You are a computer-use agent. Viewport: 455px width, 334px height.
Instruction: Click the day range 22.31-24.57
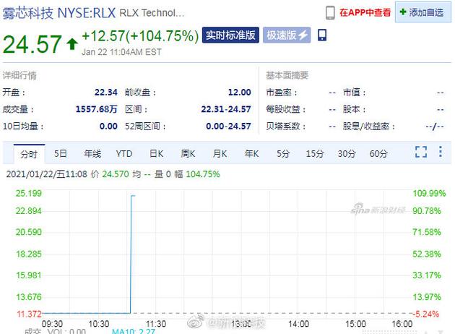[x=226, y=109]
